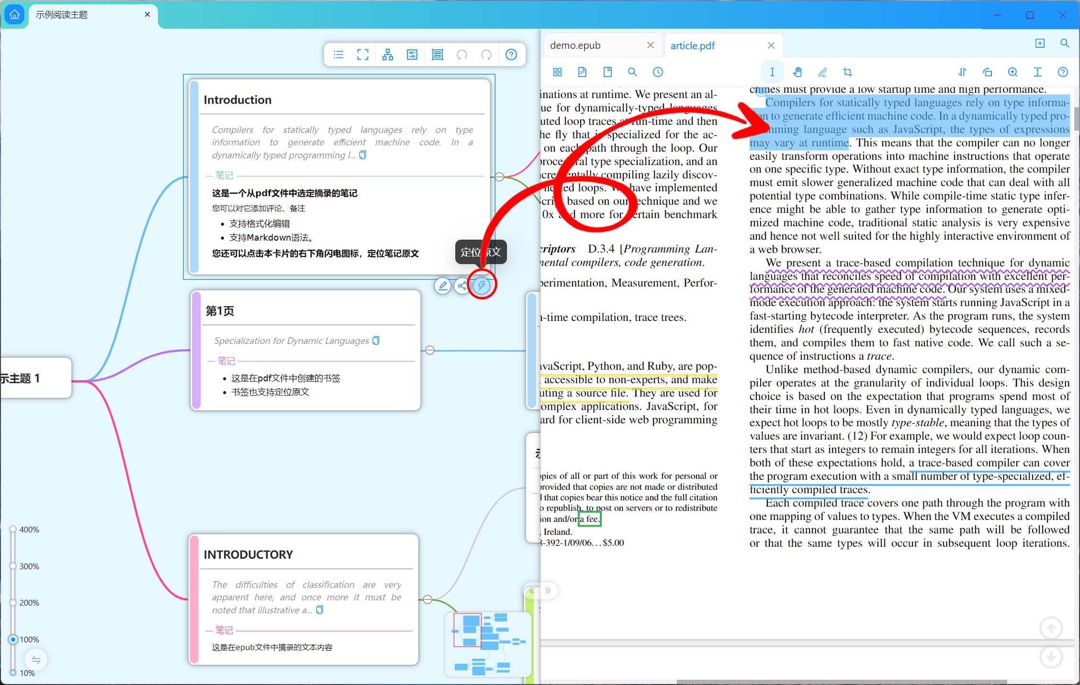Jump to next page with down arrow
This screenshot has height=685, width=1080.
point(1051,657)
